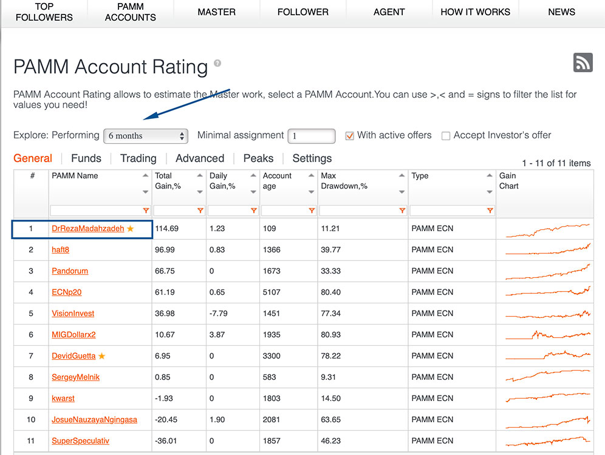This screenshot has width=605, height=455.
Task: Switch to the Trading tab
Action: [x=138, y=158]
